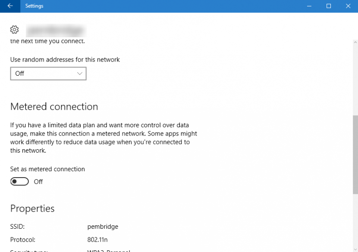Click the Properties section heading
The height and width of the screenshot is (252, 358).
point(32,209)
